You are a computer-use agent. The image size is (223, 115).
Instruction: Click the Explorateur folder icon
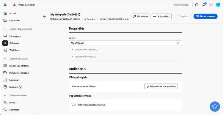pos(5,21)
